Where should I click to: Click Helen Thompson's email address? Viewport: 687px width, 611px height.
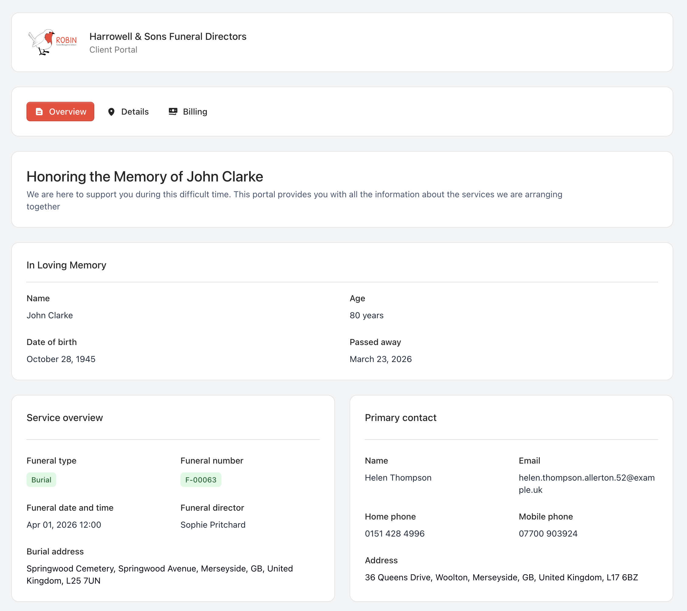(x=586, y=483)
